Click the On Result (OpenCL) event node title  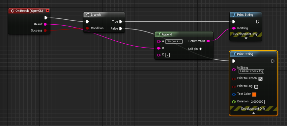point(29,11)
